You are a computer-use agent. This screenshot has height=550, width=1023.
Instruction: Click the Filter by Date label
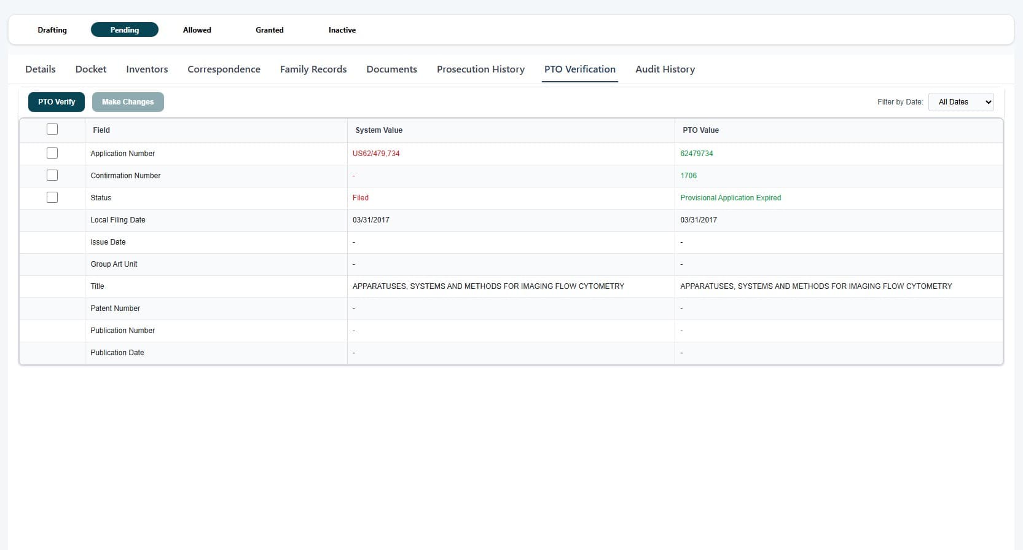click(x=900, y=102)
